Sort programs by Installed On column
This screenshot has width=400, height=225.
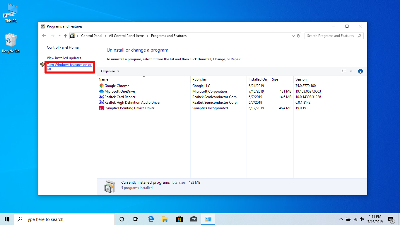(x=258, y=79)
